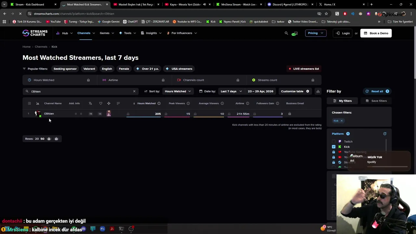
Task: Show Airtime column info icon
Action: tap(248, 103)
